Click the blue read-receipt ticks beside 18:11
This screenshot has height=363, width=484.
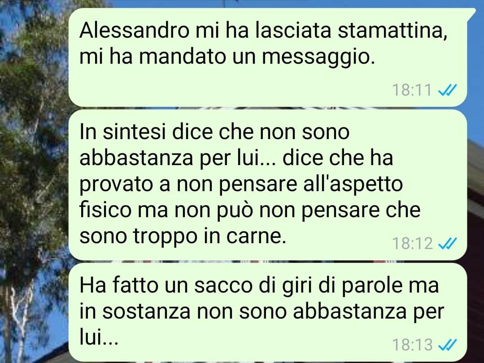[447, 90]
